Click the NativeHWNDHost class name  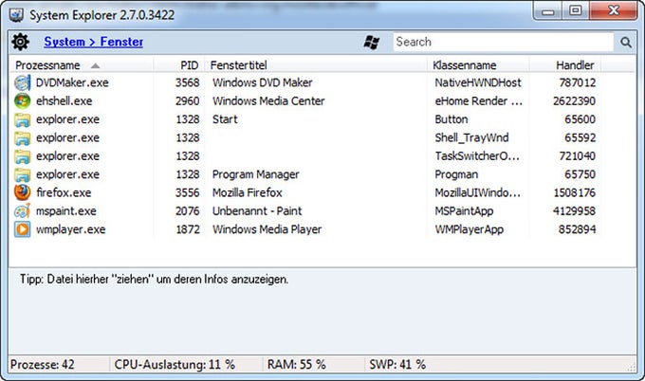[478, 82]
